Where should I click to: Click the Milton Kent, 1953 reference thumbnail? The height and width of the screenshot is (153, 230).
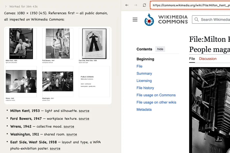[21, 44]
